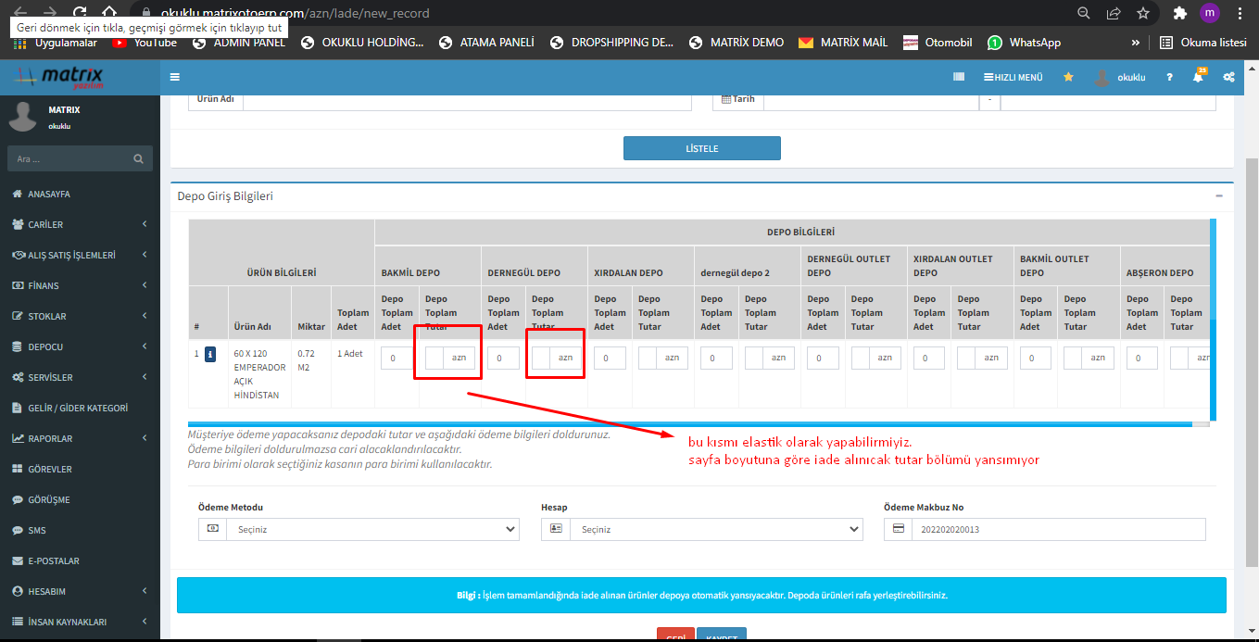Click the grid view icon beside HIZLI MENÜ
The image size is (1259, 642).
(959, 78)
